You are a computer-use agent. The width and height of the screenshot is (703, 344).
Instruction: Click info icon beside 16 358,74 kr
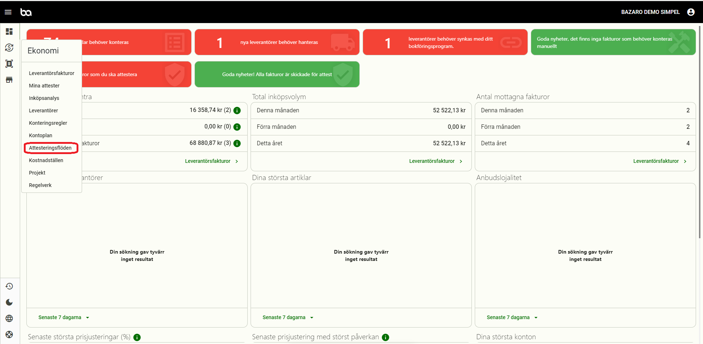pyautogui.click(x=237, y=111)
